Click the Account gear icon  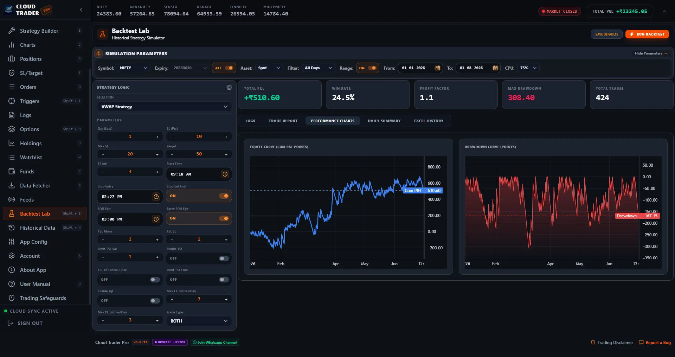click(12, 256)
